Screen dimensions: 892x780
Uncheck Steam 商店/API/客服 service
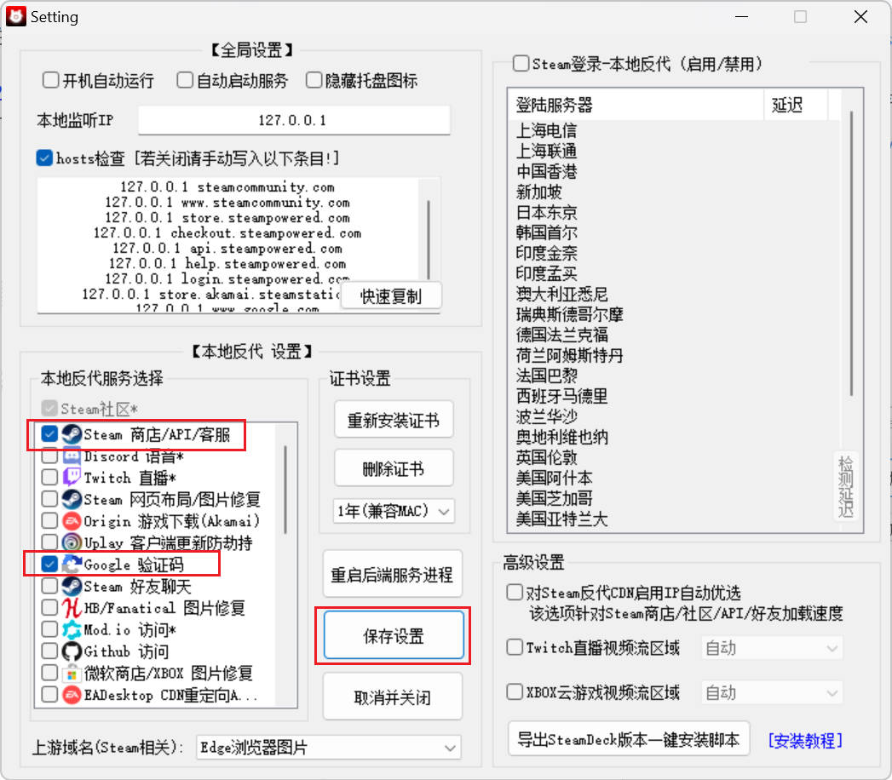49,434
